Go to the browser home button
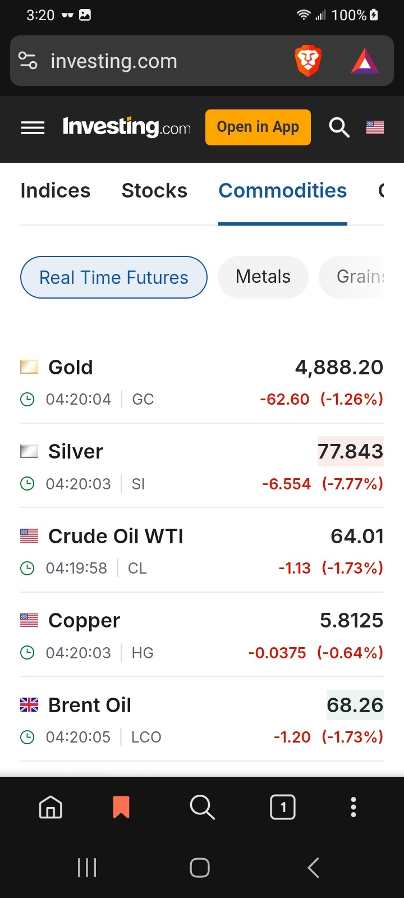This screenshot has height=898, width=404. [50, 808]
